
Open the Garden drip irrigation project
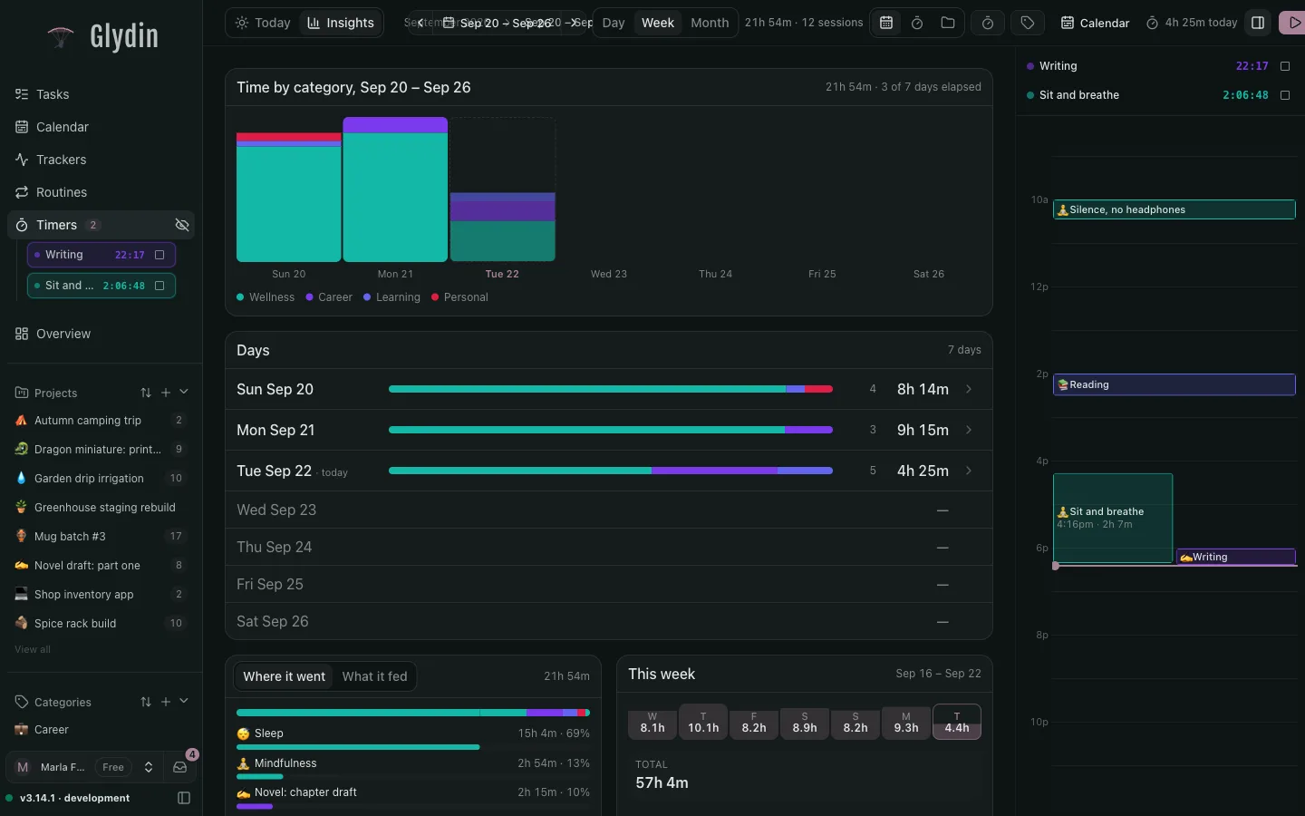pyautogui.click(x=101, y=478)
